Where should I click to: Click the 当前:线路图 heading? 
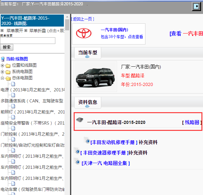point(17,59)
